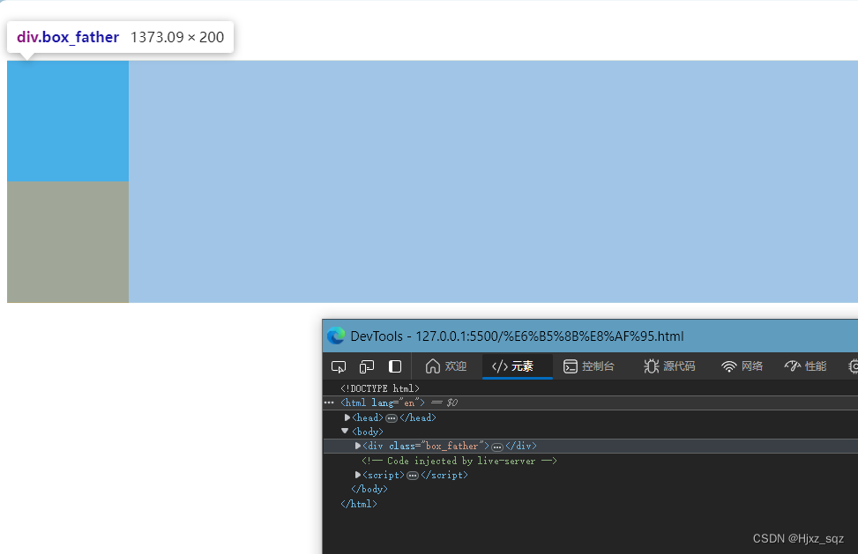The image size is (858, 554).
Task: Select the html lang="en" node
Action: click(x=383, y=403)
